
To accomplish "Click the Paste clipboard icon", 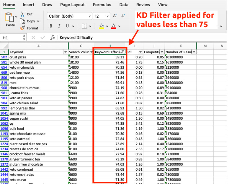I will coord(11,18).
